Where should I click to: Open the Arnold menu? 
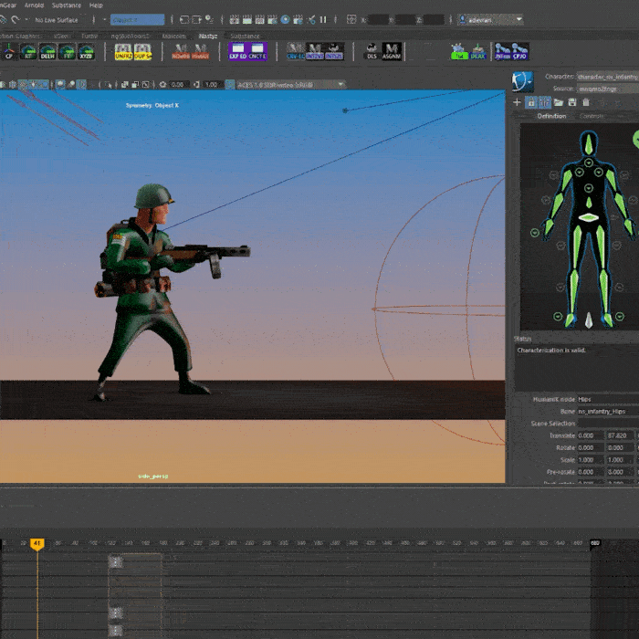pyautogui.click(x=35, y=5)
